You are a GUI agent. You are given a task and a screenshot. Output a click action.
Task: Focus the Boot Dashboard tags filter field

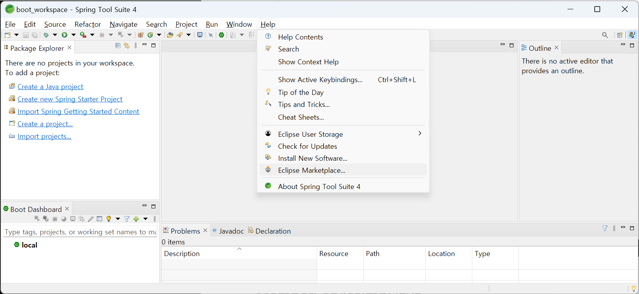pos(80,232)
